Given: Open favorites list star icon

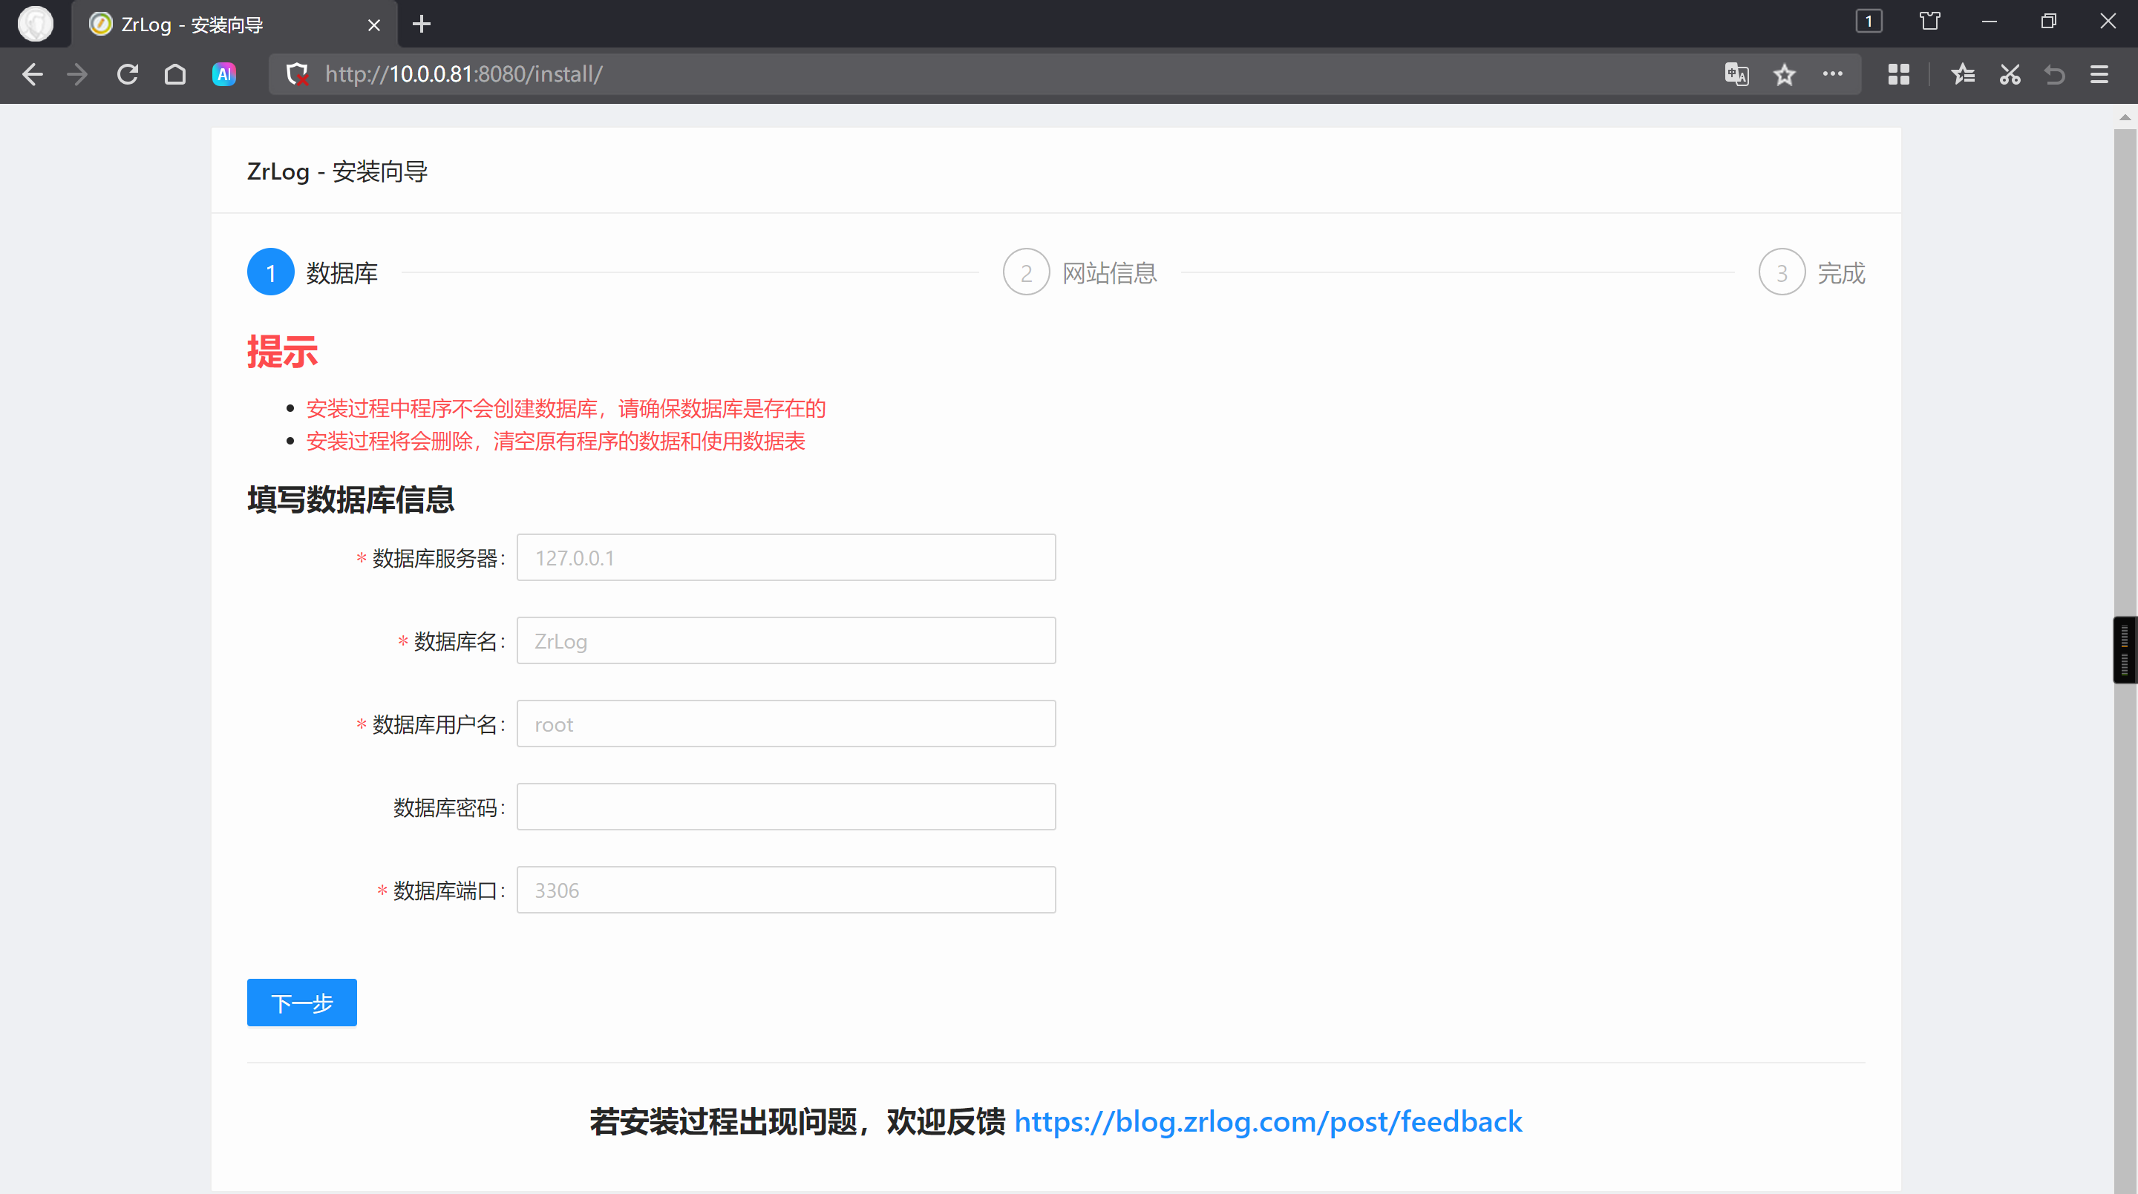Looking at the screenshot, I should click(1962, 75).
